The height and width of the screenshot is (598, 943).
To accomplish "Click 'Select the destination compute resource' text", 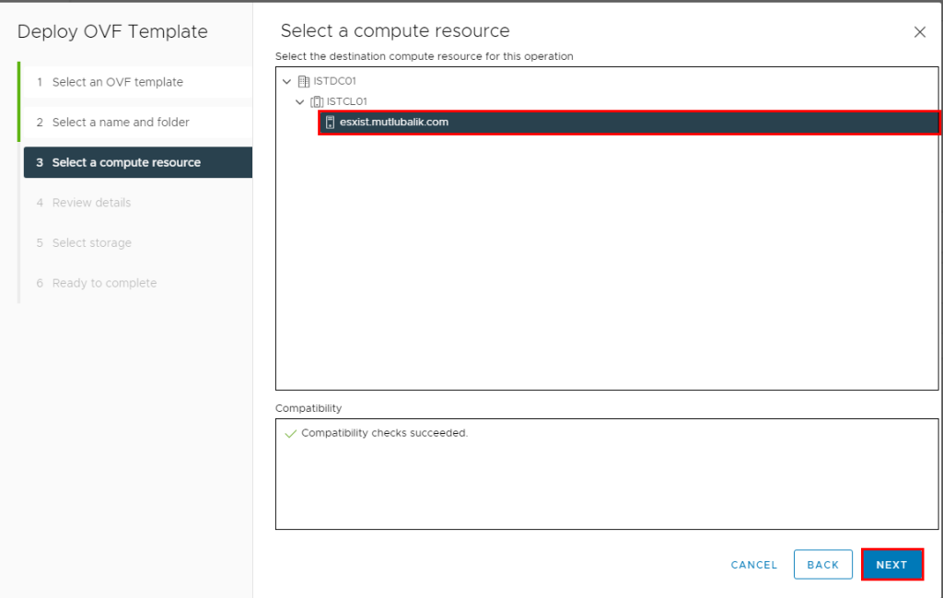I will (424, 56).
